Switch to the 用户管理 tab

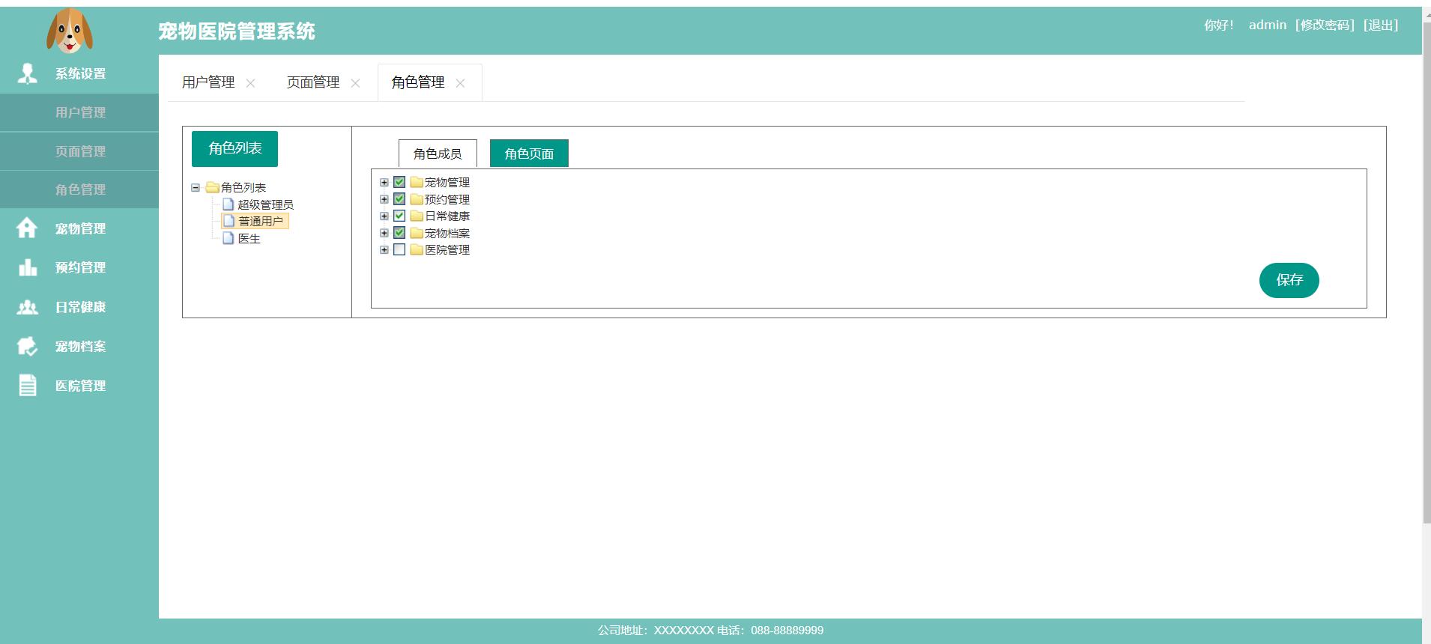point(208,82)
